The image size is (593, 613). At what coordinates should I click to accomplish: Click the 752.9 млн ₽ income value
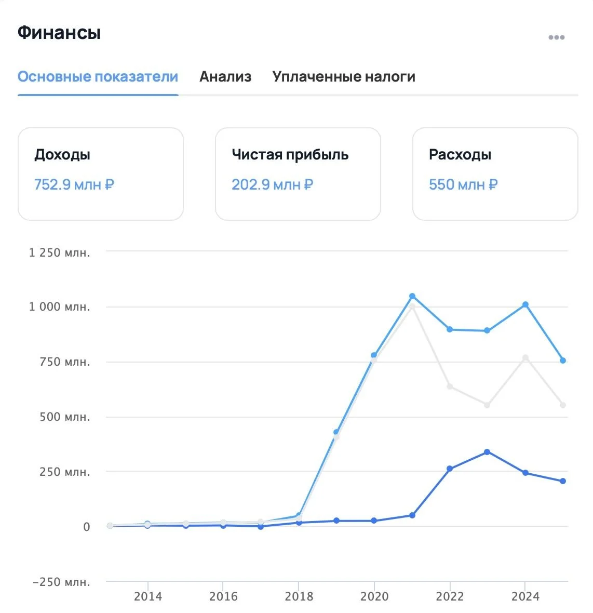point(74,184)
